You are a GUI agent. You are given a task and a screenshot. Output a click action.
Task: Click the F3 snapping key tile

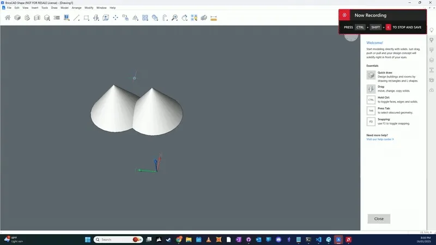pos(371,121)
